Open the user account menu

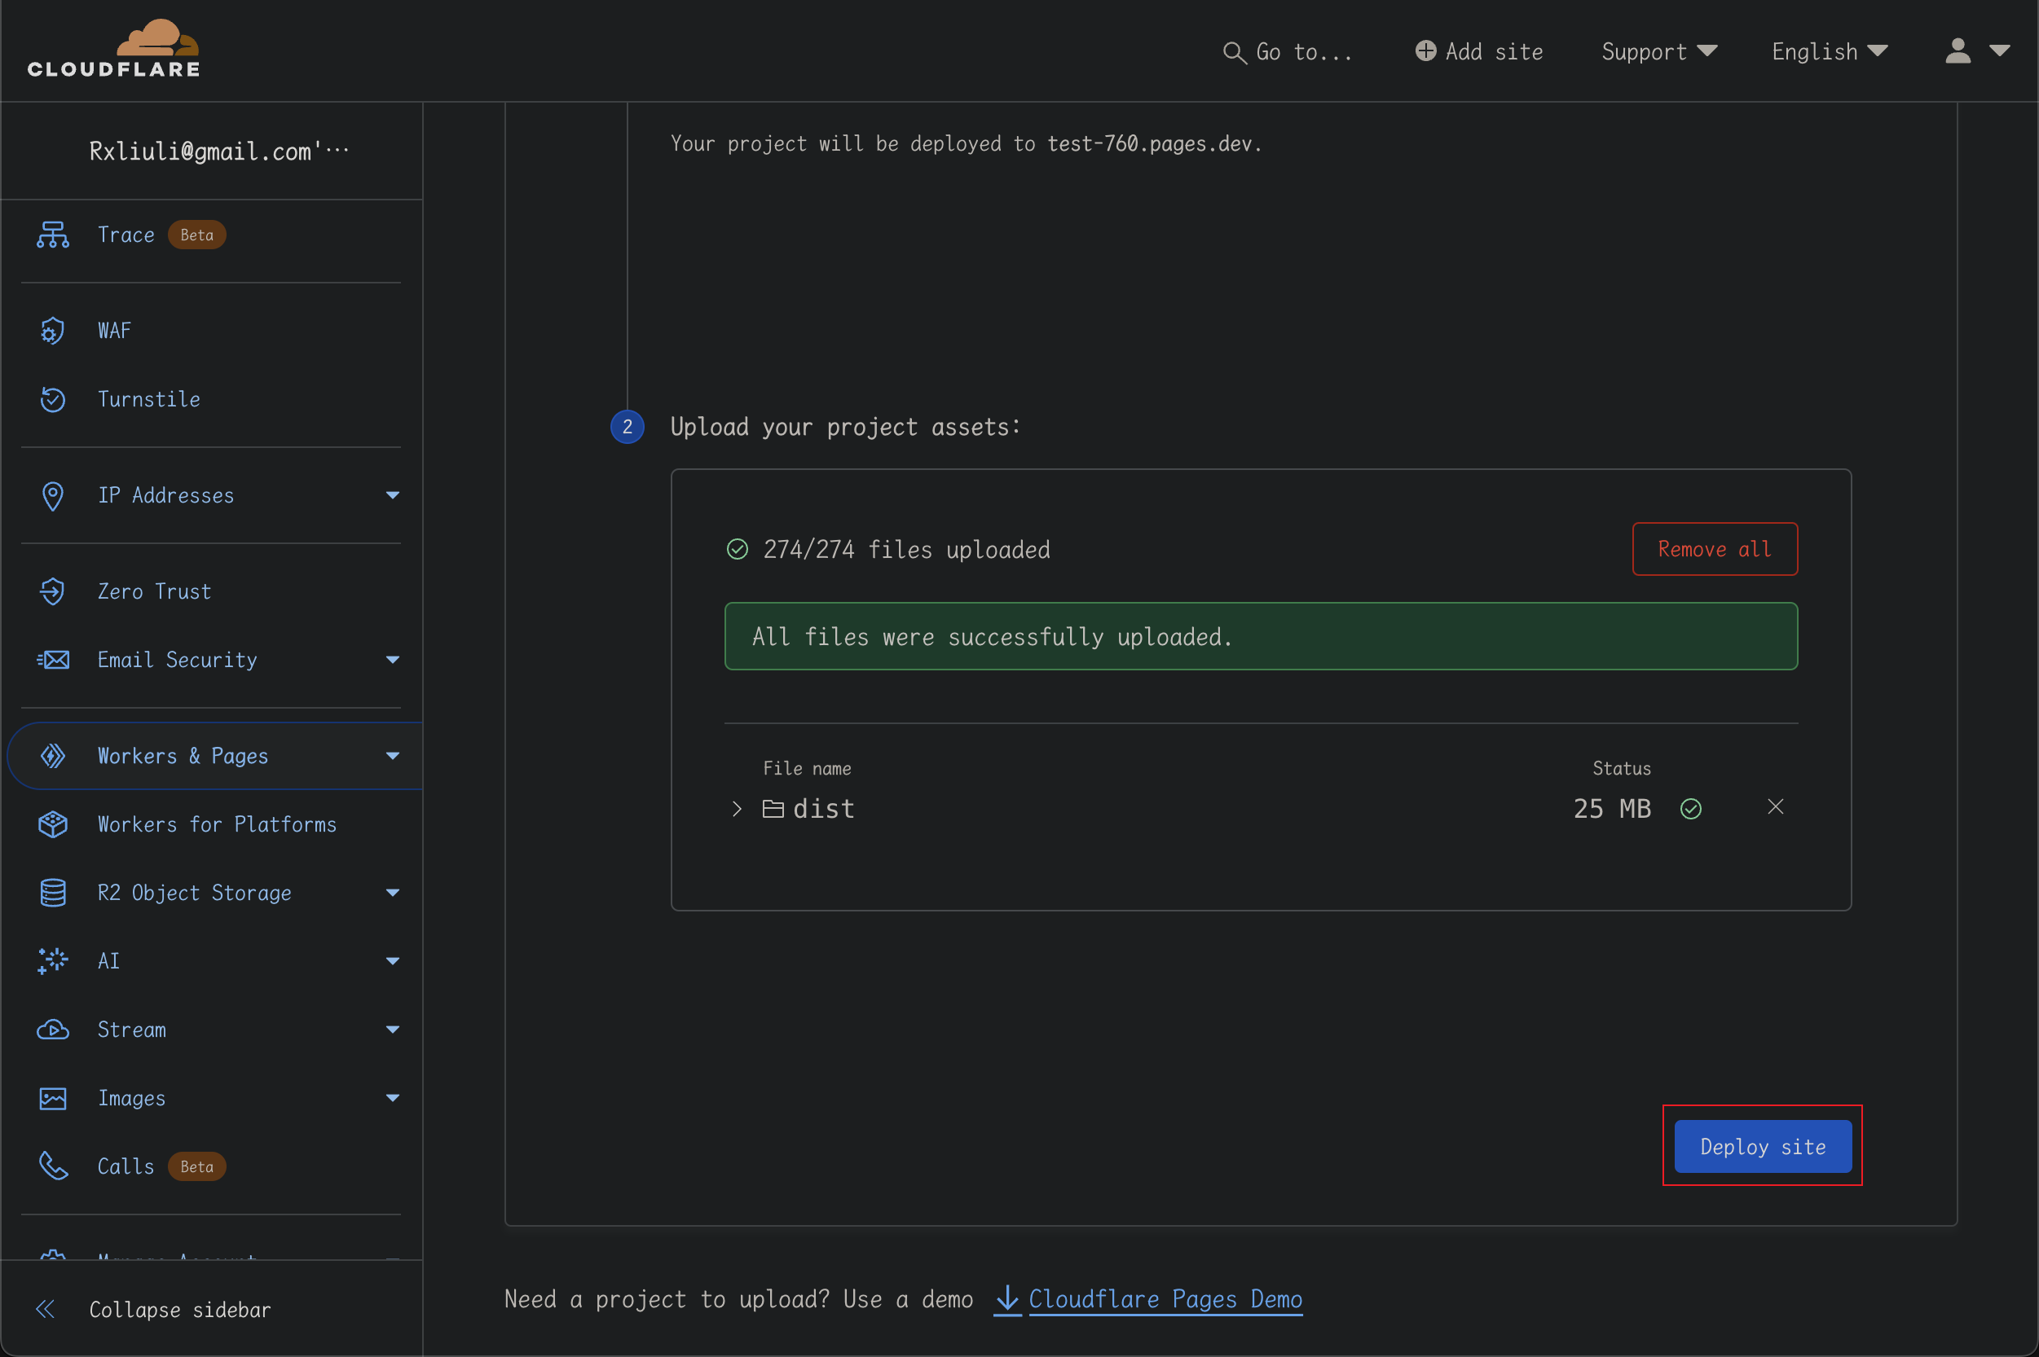[x=1975, y=52]
